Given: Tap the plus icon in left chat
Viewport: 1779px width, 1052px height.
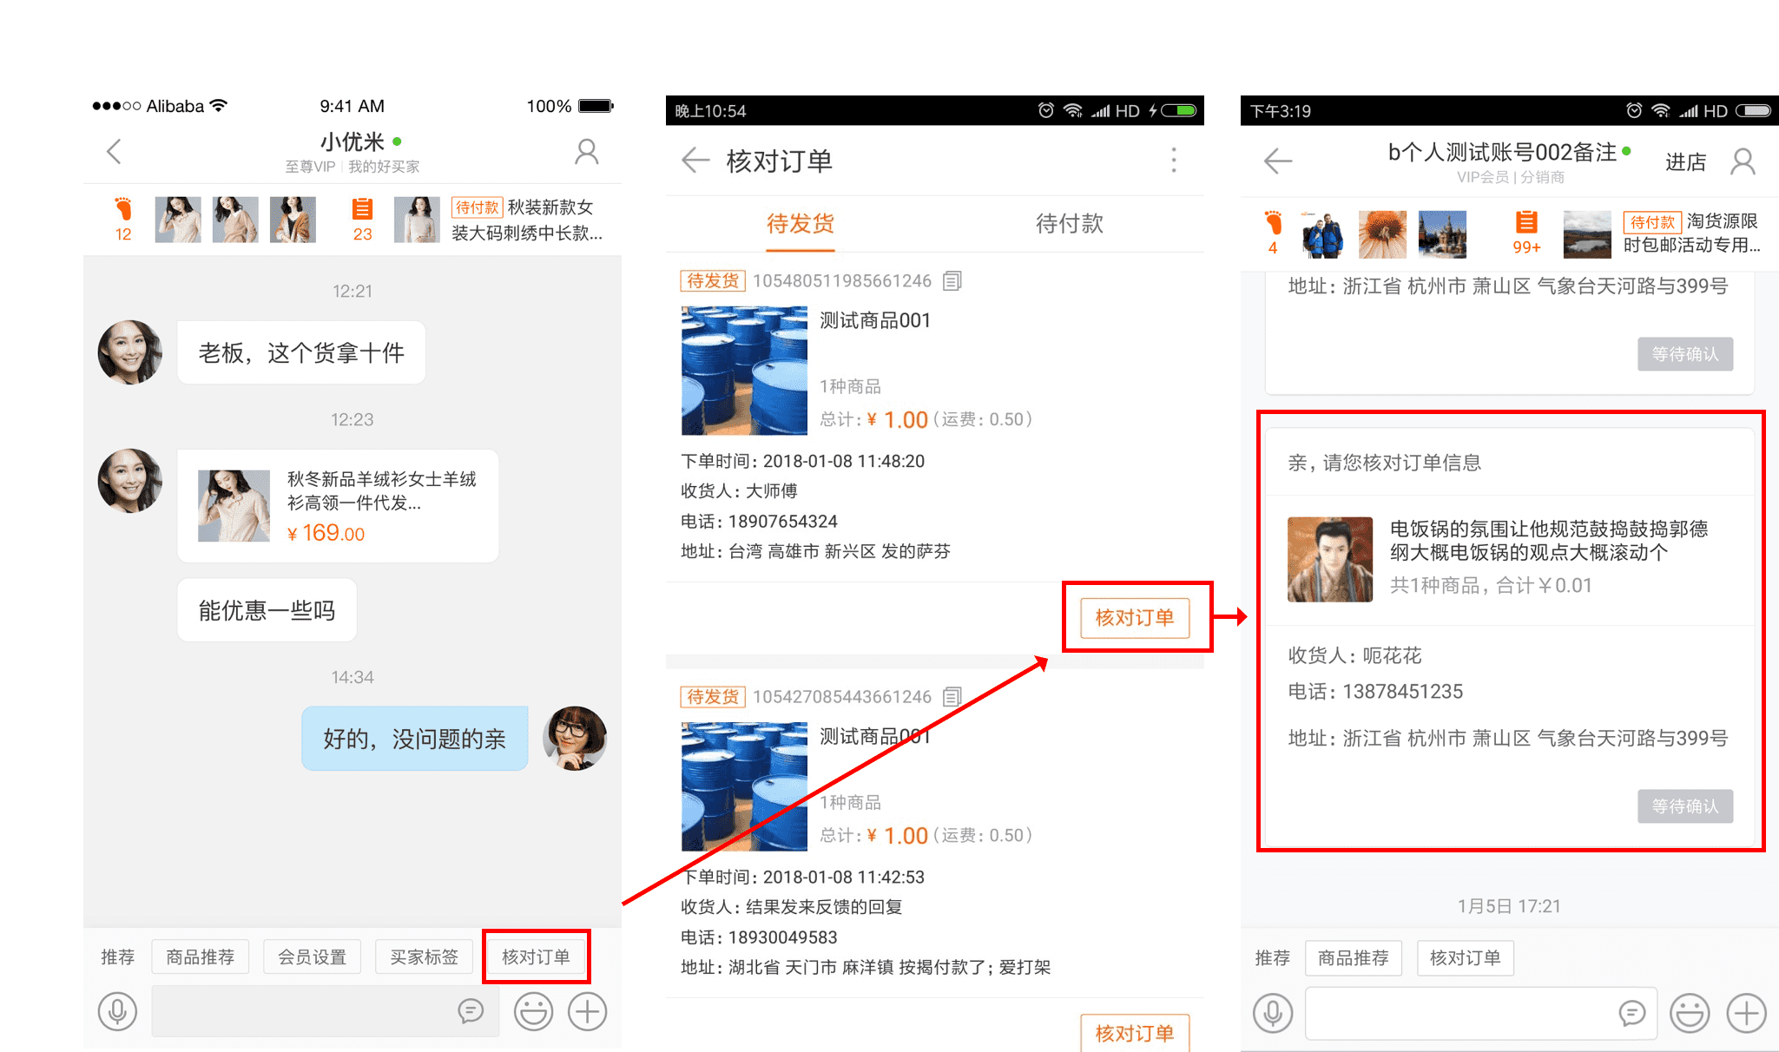Looking at the screenshot, I should [588, 1012].
